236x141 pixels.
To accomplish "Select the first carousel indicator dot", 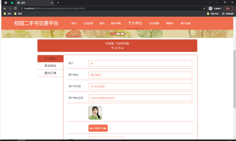I will coord(113,34).
